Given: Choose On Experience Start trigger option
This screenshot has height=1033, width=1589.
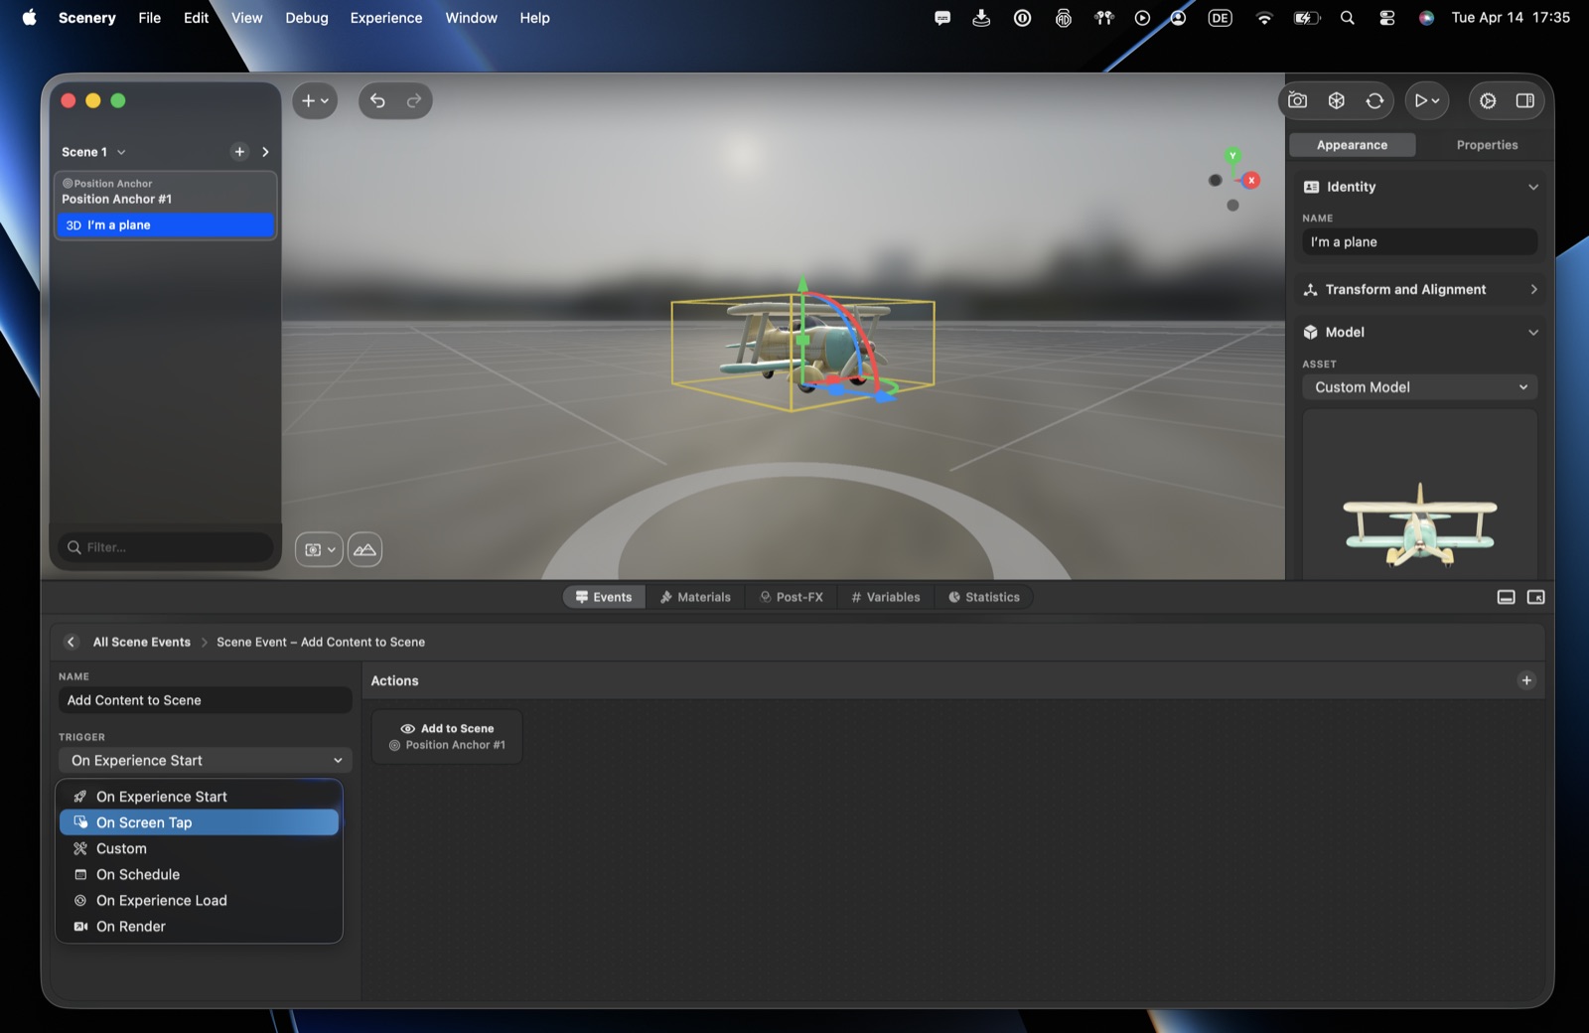Looking at the screenshot, I should click(x=199, y=797).
